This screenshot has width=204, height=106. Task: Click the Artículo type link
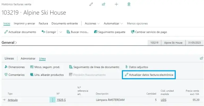(x=13, y=100)
